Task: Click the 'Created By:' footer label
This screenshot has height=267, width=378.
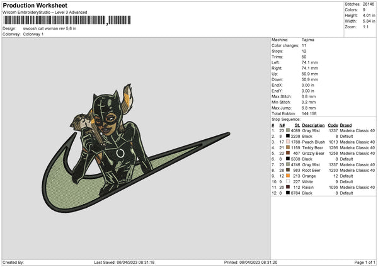Action: [13, 262]
